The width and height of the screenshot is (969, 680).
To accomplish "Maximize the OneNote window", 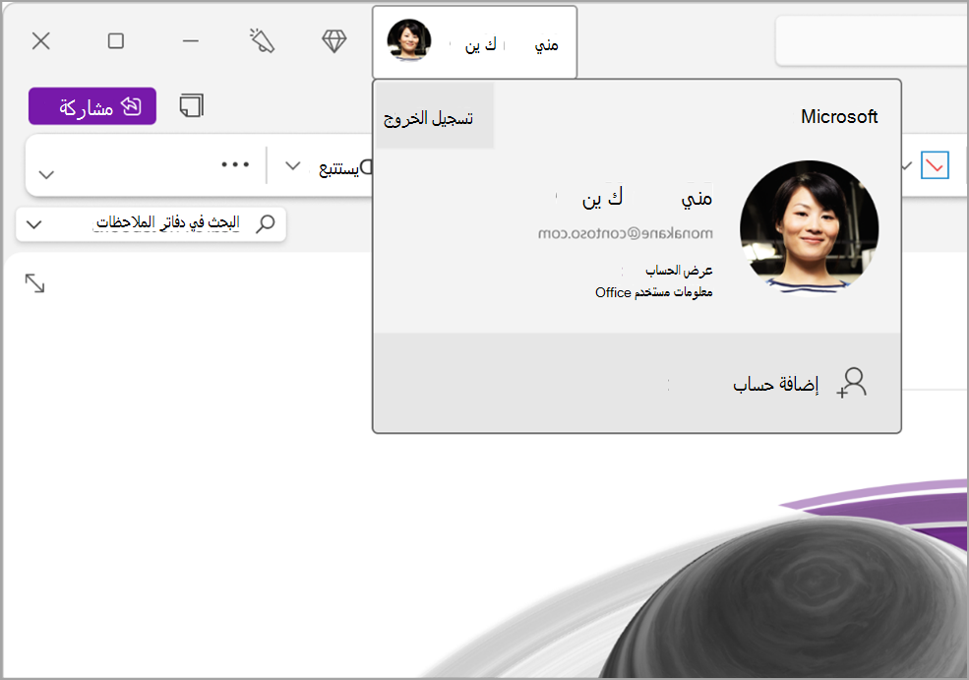I will pos(115,41).
